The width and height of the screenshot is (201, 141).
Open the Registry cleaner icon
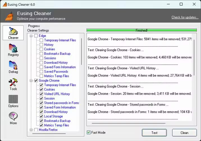pyautogui.click(x=13, y=48)
